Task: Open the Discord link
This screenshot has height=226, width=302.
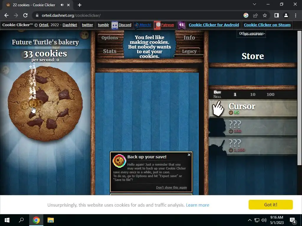Action: tap(125, 25)
